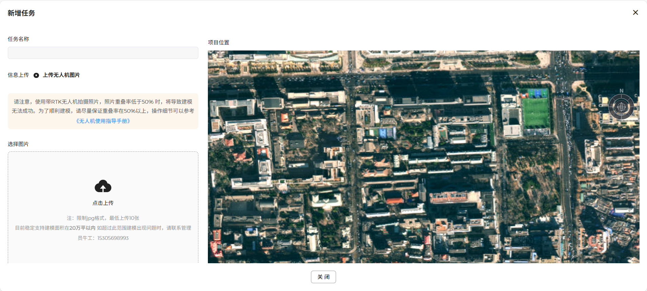647x291 pixels.
Task: Click the 任务名称 text input field
Action: coord(103,53)
